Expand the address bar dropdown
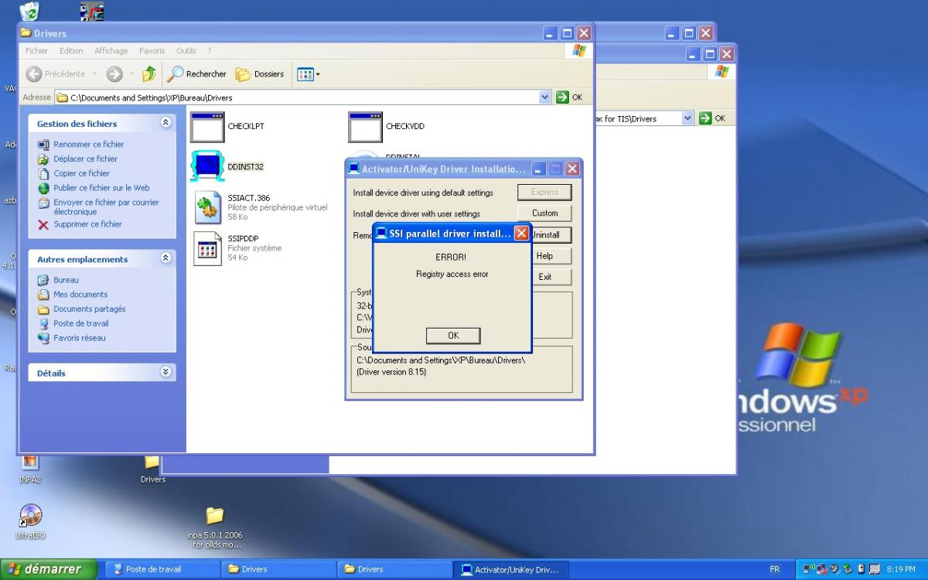 pyautogui.click(x=544, y=97)
